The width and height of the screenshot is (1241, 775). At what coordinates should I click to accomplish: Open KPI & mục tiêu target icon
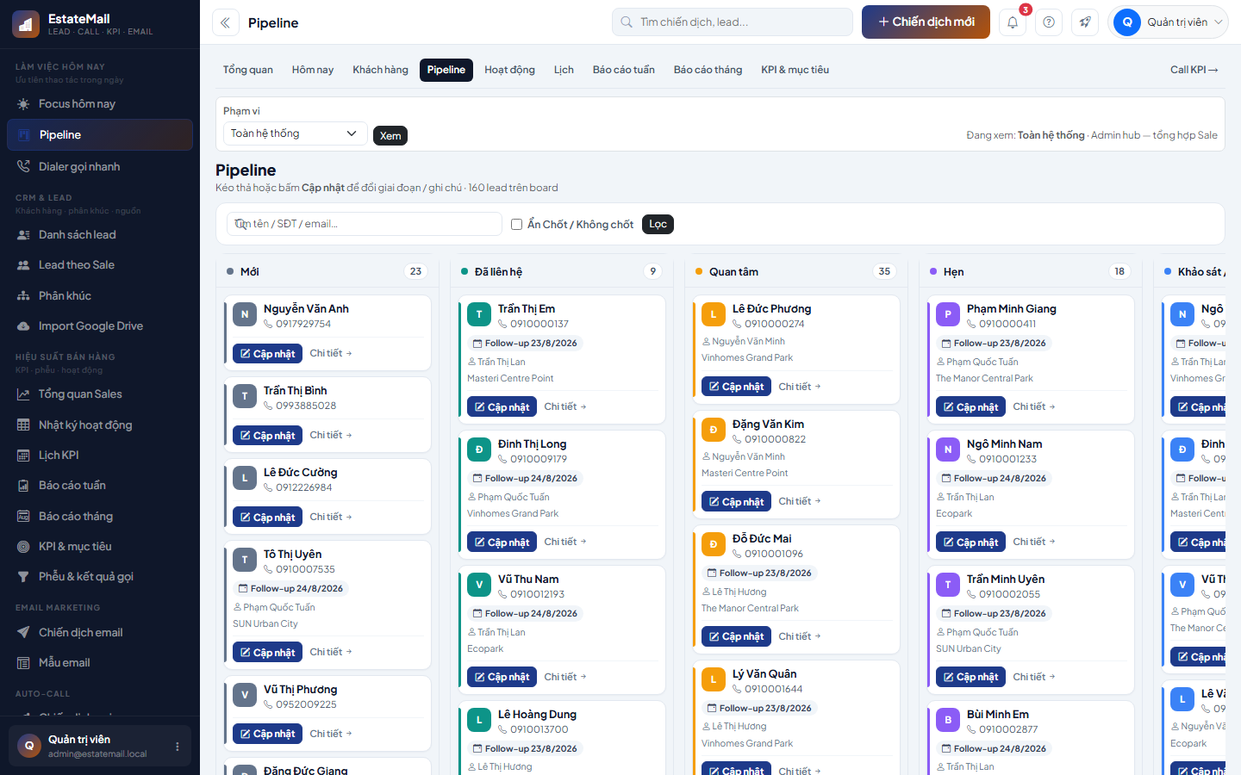pos(23,547)
